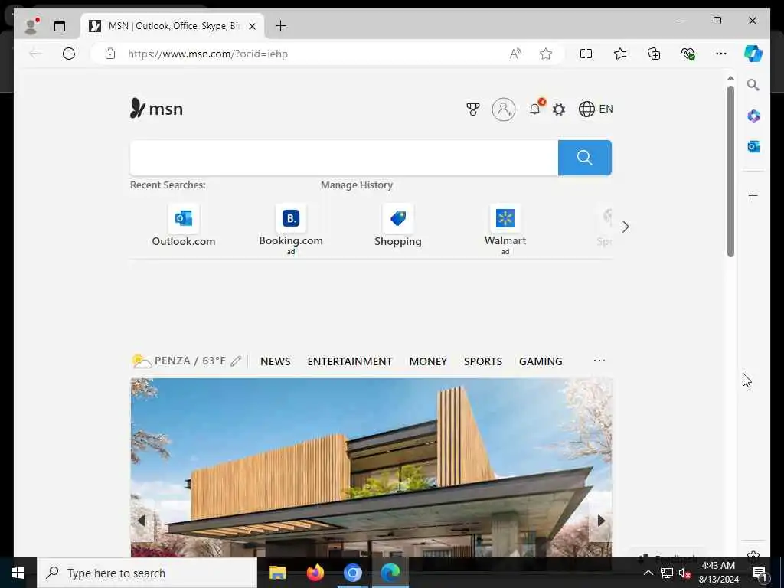Change language with EN globe selector

(x=596, y=109)
